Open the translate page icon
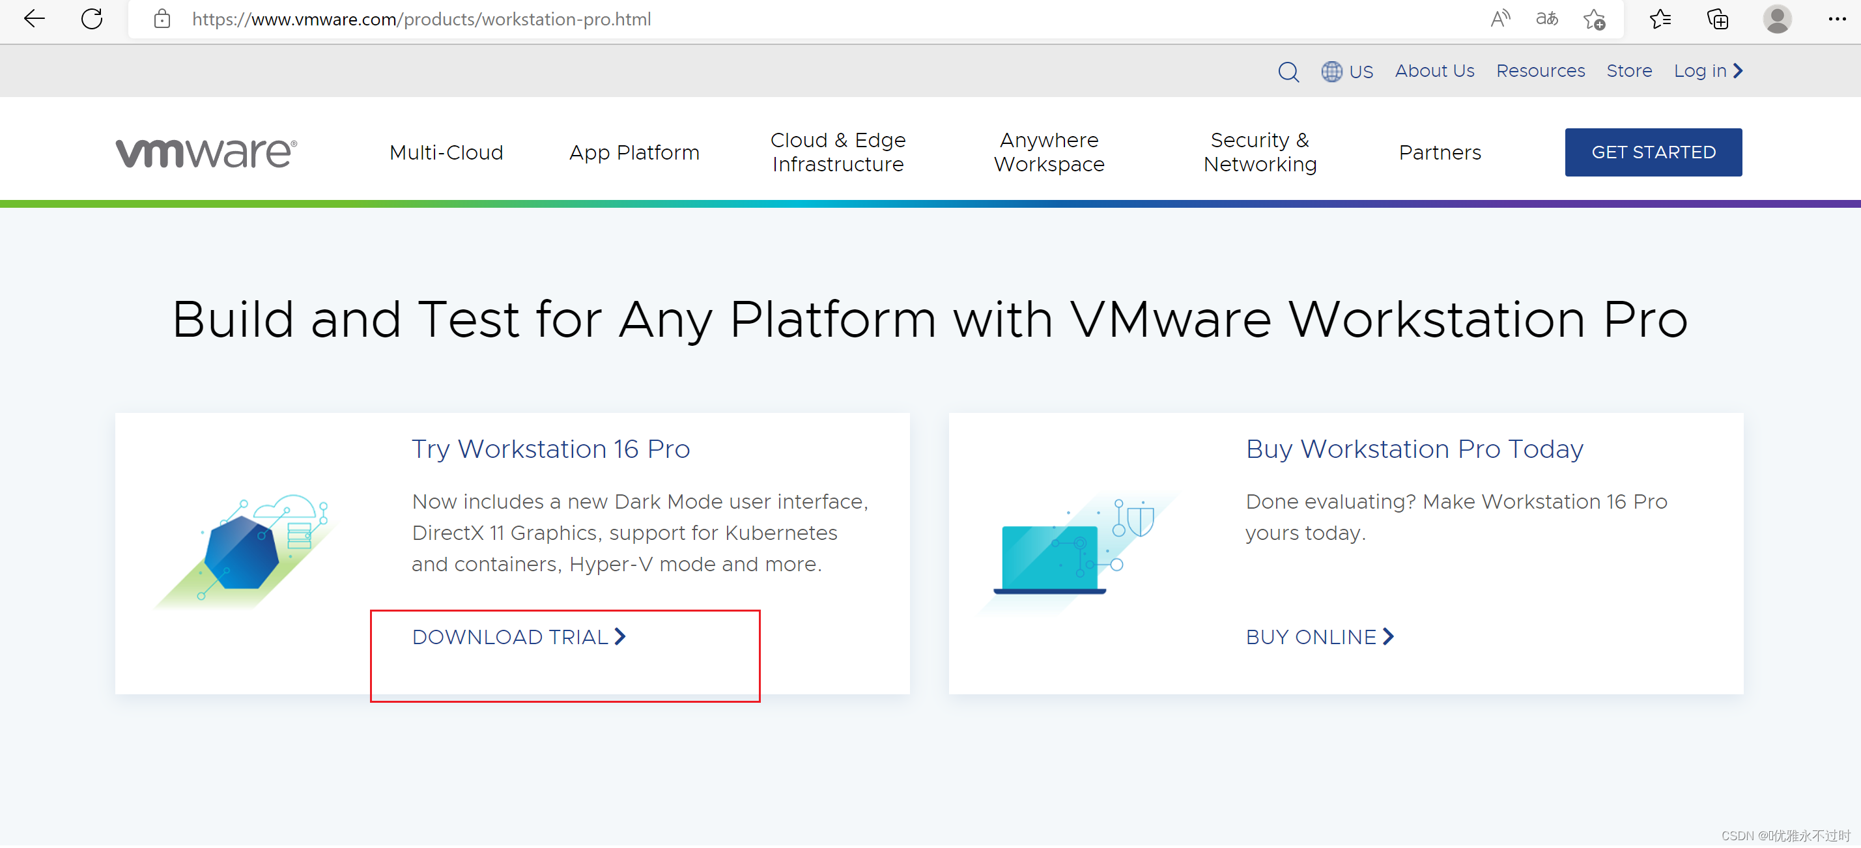1861x848 pixels. click(x=1546, y=19)
